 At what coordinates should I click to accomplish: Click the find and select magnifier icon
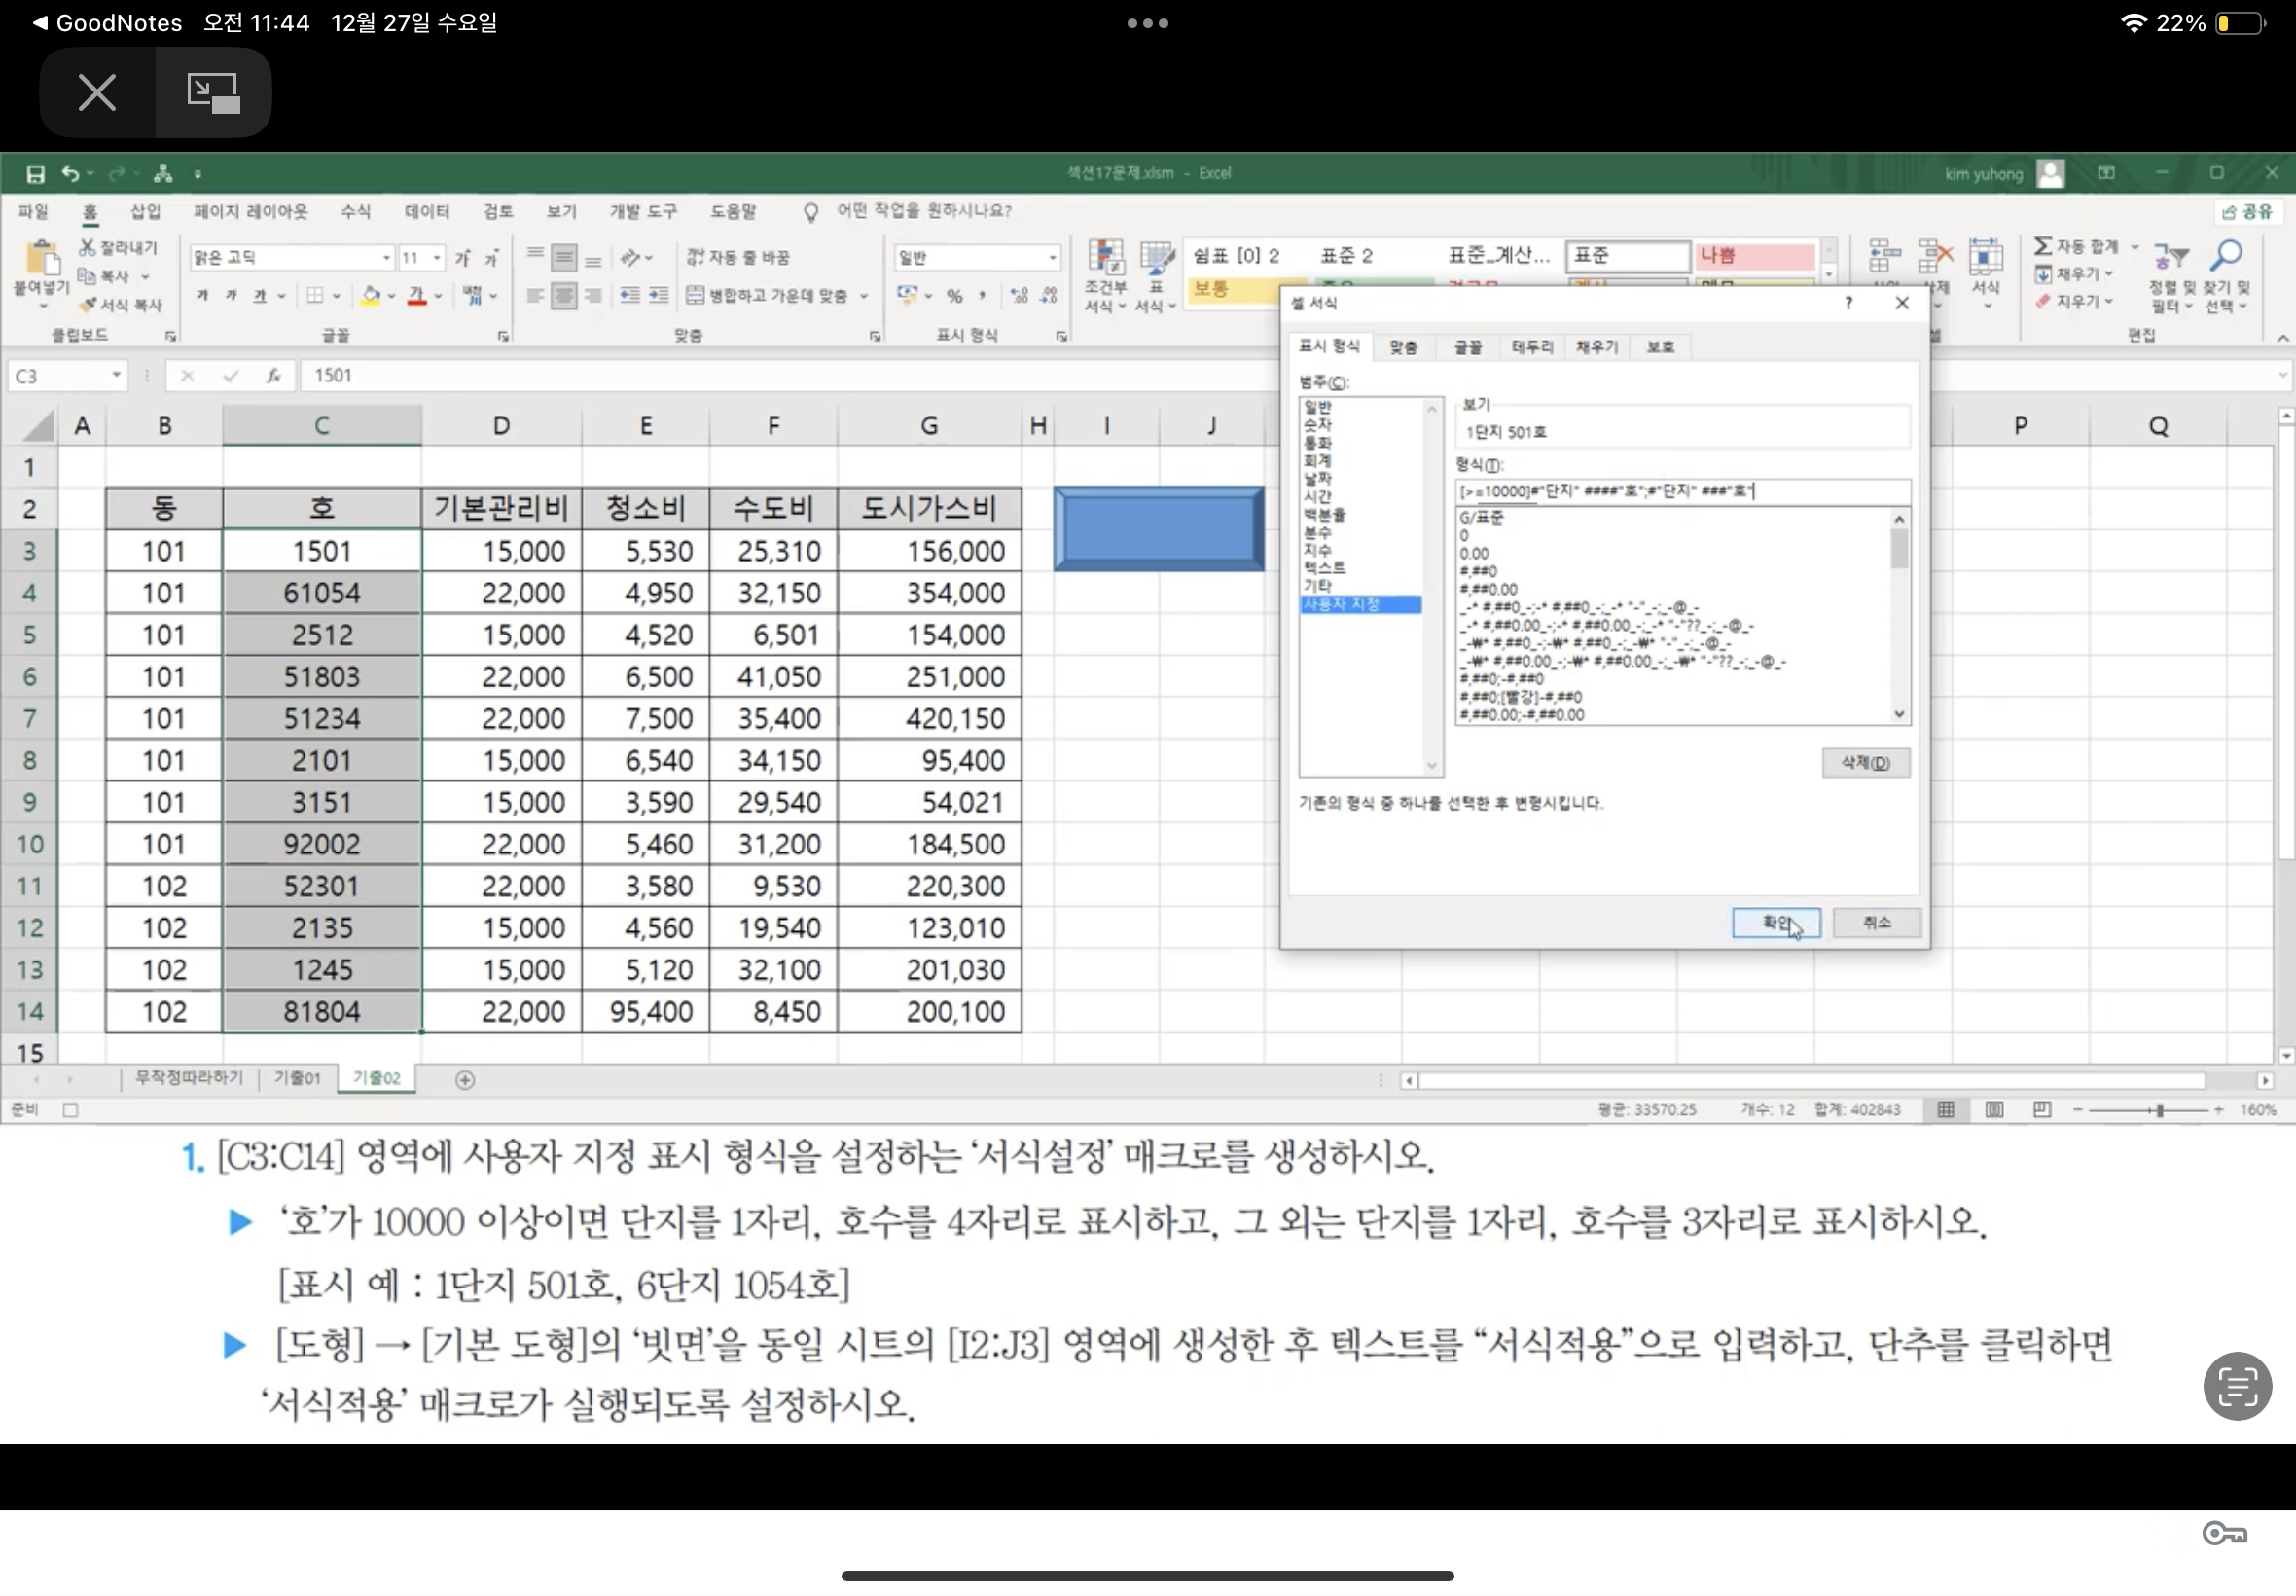tap(2226, 256)
